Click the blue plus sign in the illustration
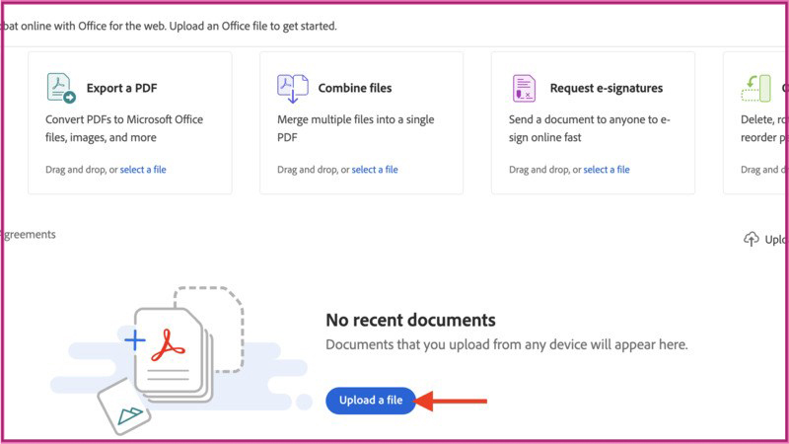 pyautogui.click(x=134, y=341)
